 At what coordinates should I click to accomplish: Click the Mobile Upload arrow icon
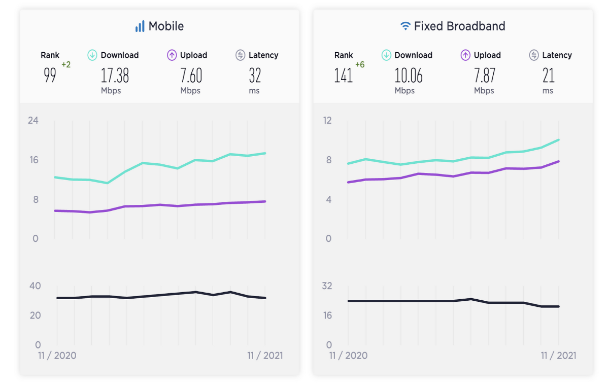(x=172, y=55)
